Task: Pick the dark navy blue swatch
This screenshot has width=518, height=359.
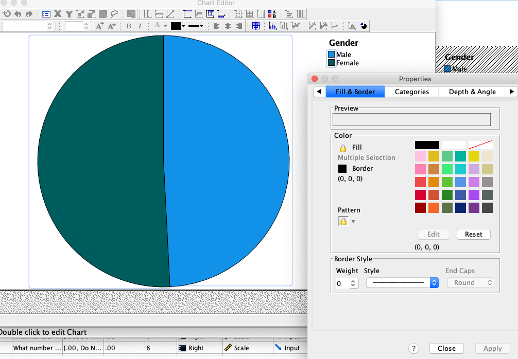Action: [x=460, y=208]
